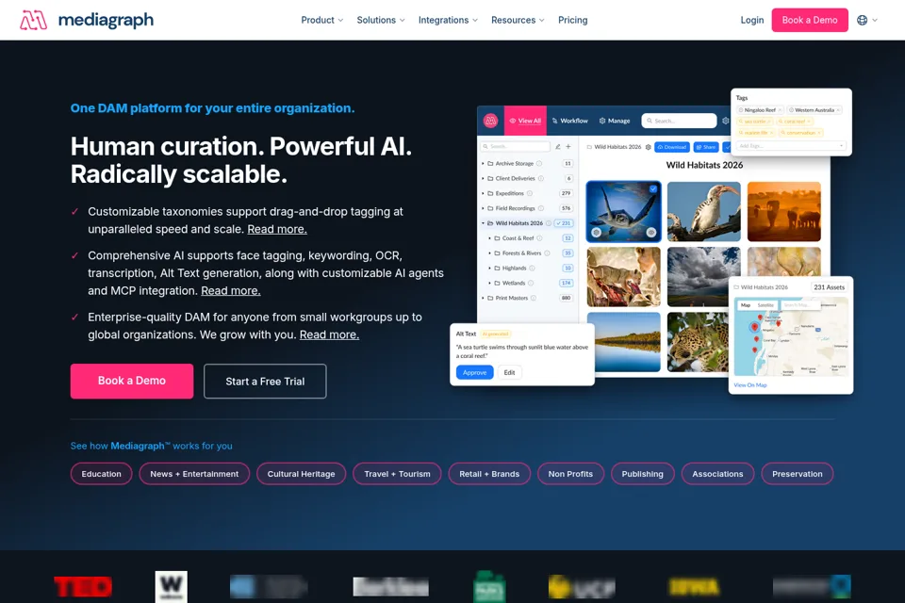The width and height of the screenshot is (905, 603).
Task: Click the eye icon on the sea turtle thumbnail
Action: [x=651, y=232]
